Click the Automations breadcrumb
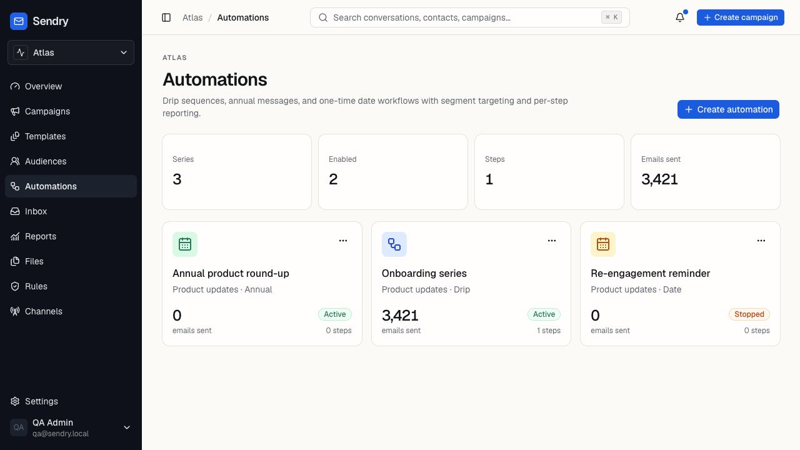 coord(243,17)
